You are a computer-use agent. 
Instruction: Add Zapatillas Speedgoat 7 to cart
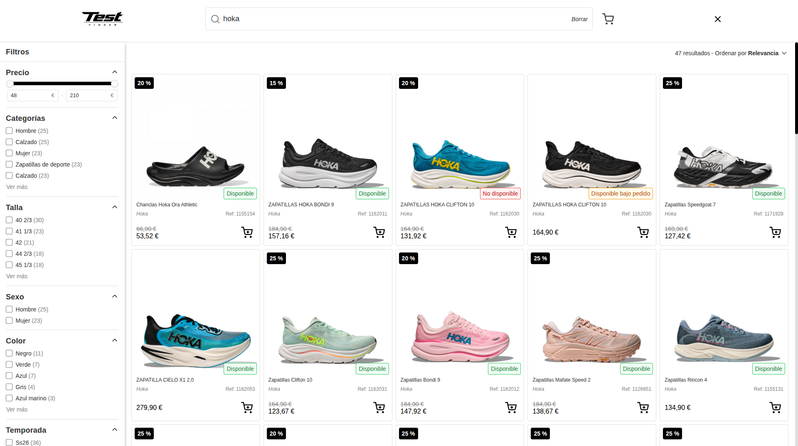(775, 232)
